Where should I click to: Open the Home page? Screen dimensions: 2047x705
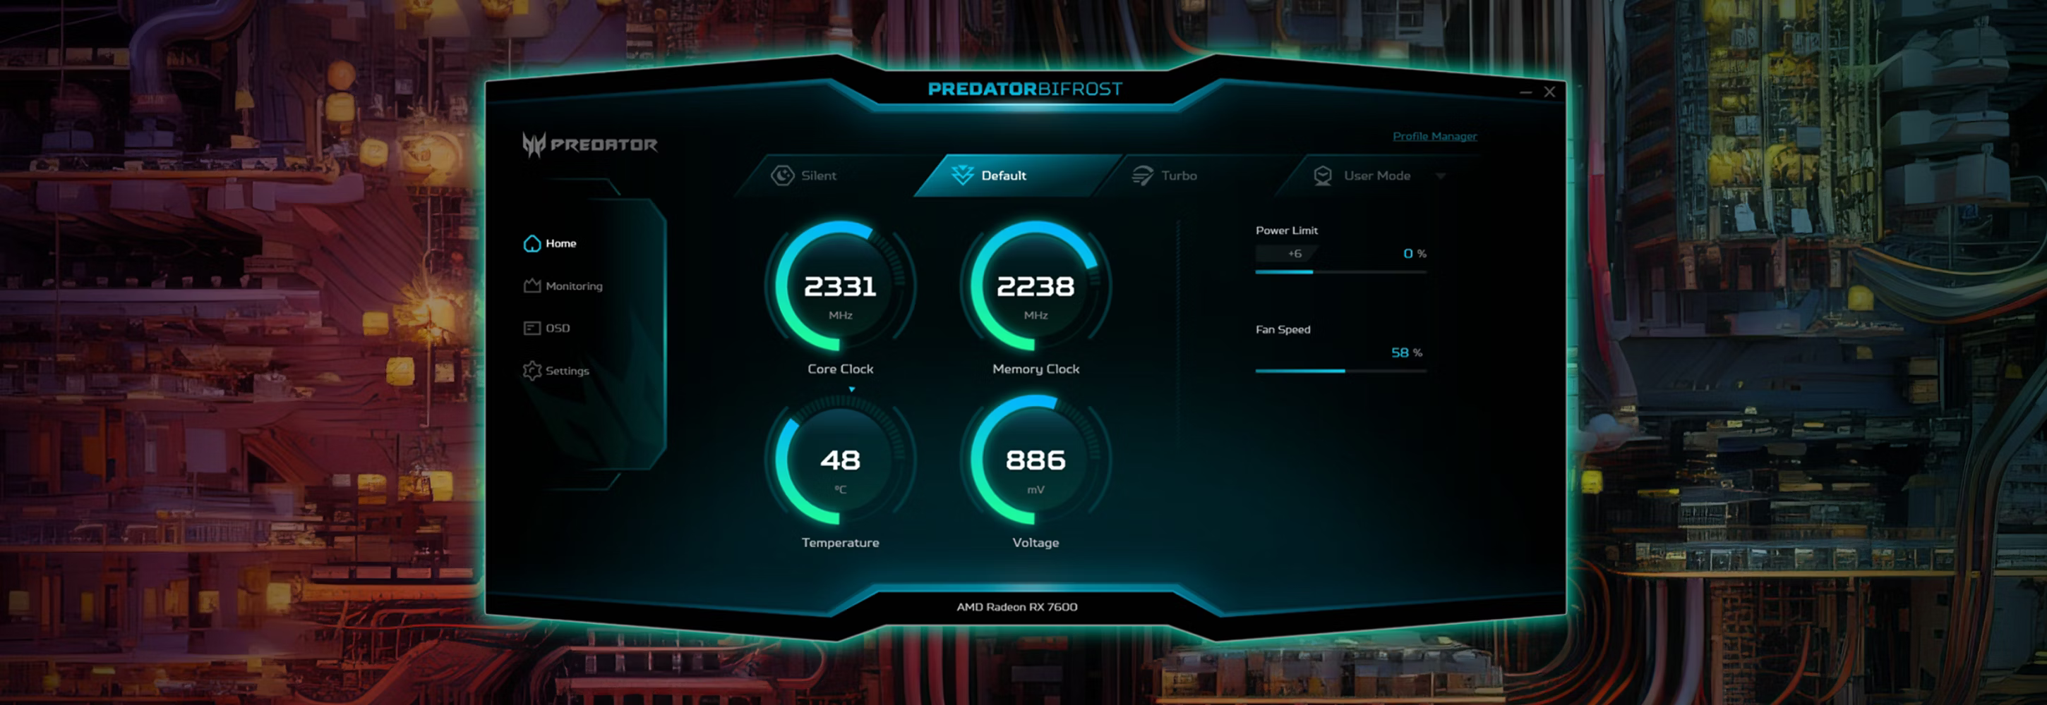click(550, 243)
